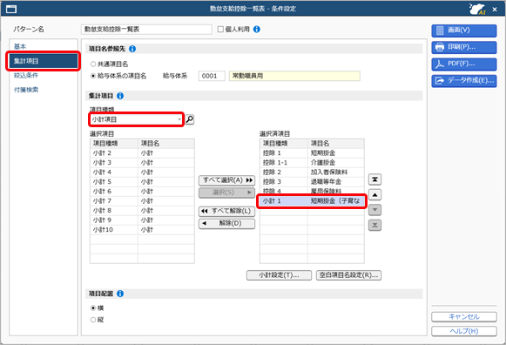This screenshot has width=506, height=345.
Task: Click すべて選択(A) button
Action: pyautogui.click(x=226, y=180)
